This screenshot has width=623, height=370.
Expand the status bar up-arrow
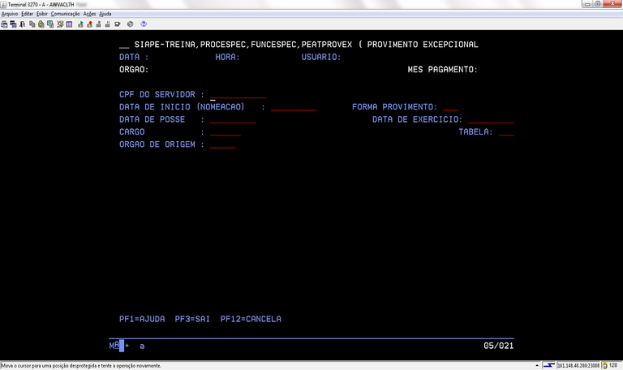537,365
